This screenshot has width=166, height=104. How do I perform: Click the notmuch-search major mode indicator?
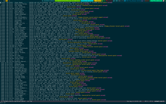coord(159,101)
